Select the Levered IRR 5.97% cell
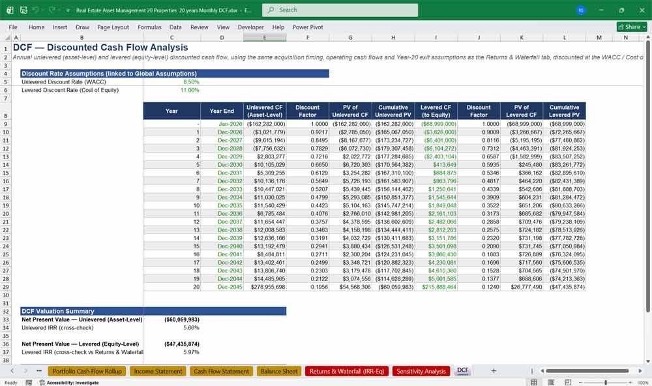The height and width of the screenshot is (386, 652). point(171,352)
